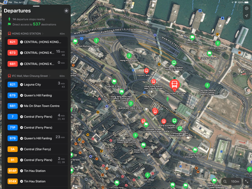The image size is (252, 189).
Task: Select the Two International Finance Centre cluster pin
Action: coord(207,85)
